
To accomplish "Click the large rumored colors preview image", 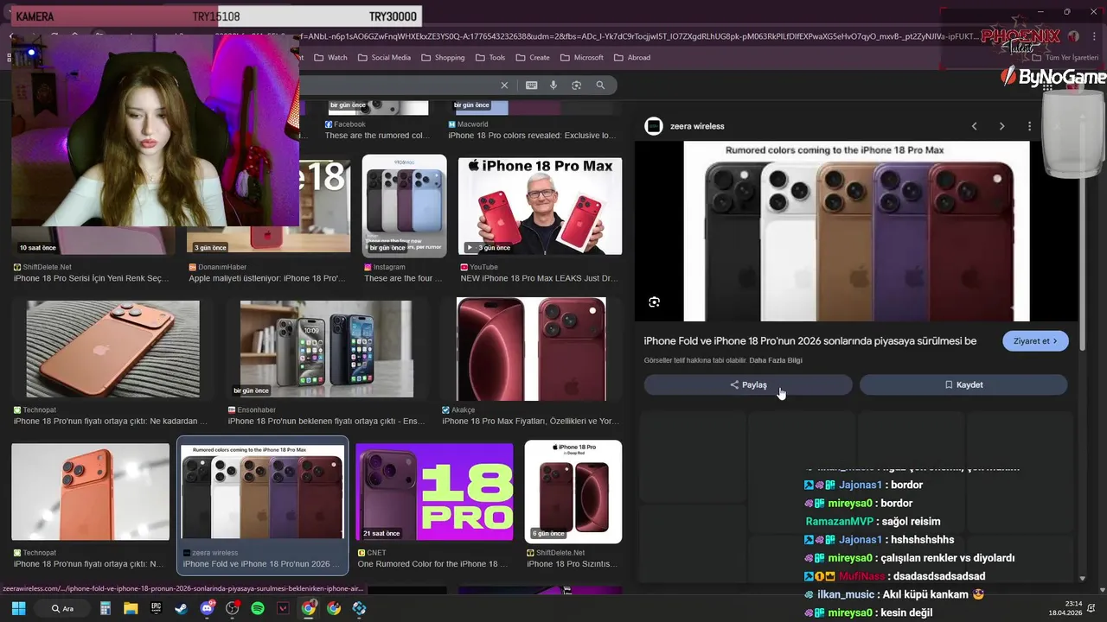I will point(856,232).
